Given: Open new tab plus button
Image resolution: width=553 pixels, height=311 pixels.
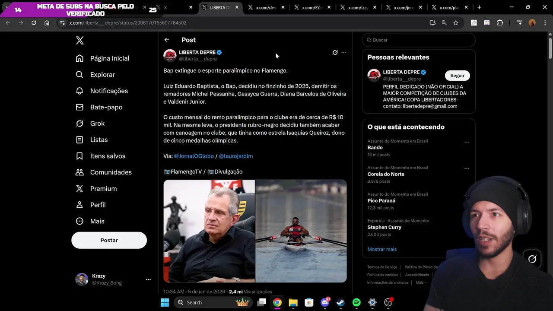Looking at the screenshot, I should point(479,7).
